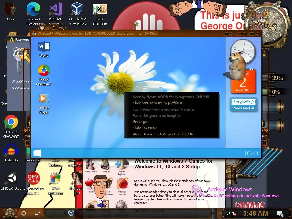Select Games Explorer puzzle icon
The width and height of the screenshot is (292, 219).
pyautogui.click(x=122, y=167)
